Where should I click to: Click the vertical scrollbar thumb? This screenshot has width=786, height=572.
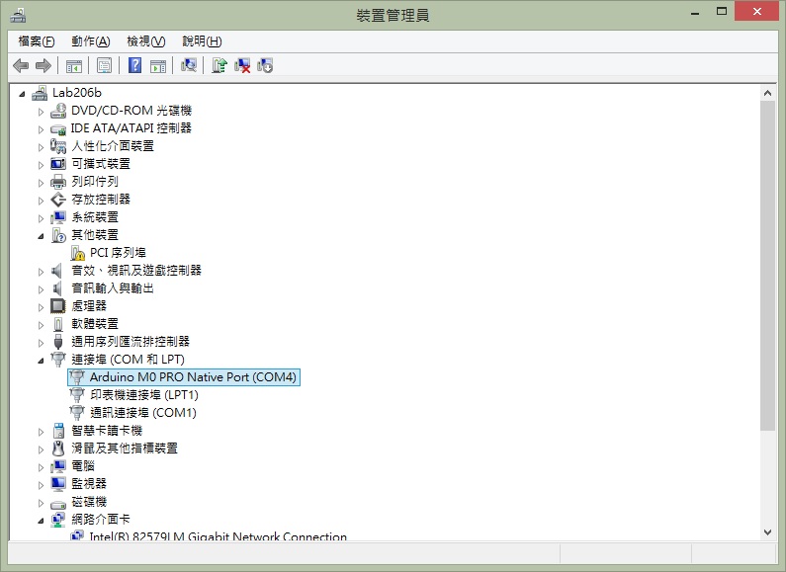coord(767,266)
